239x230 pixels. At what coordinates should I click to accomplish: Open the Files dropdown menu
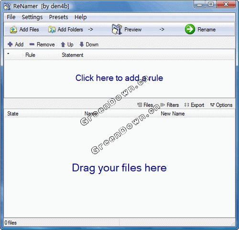click(x=145, y=105)
